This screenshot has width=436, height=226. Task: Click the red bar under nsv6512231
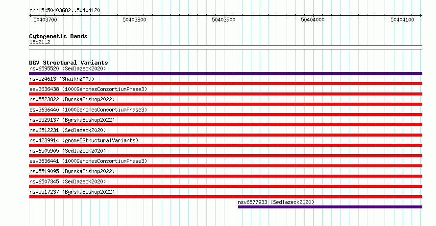(225, 135)
